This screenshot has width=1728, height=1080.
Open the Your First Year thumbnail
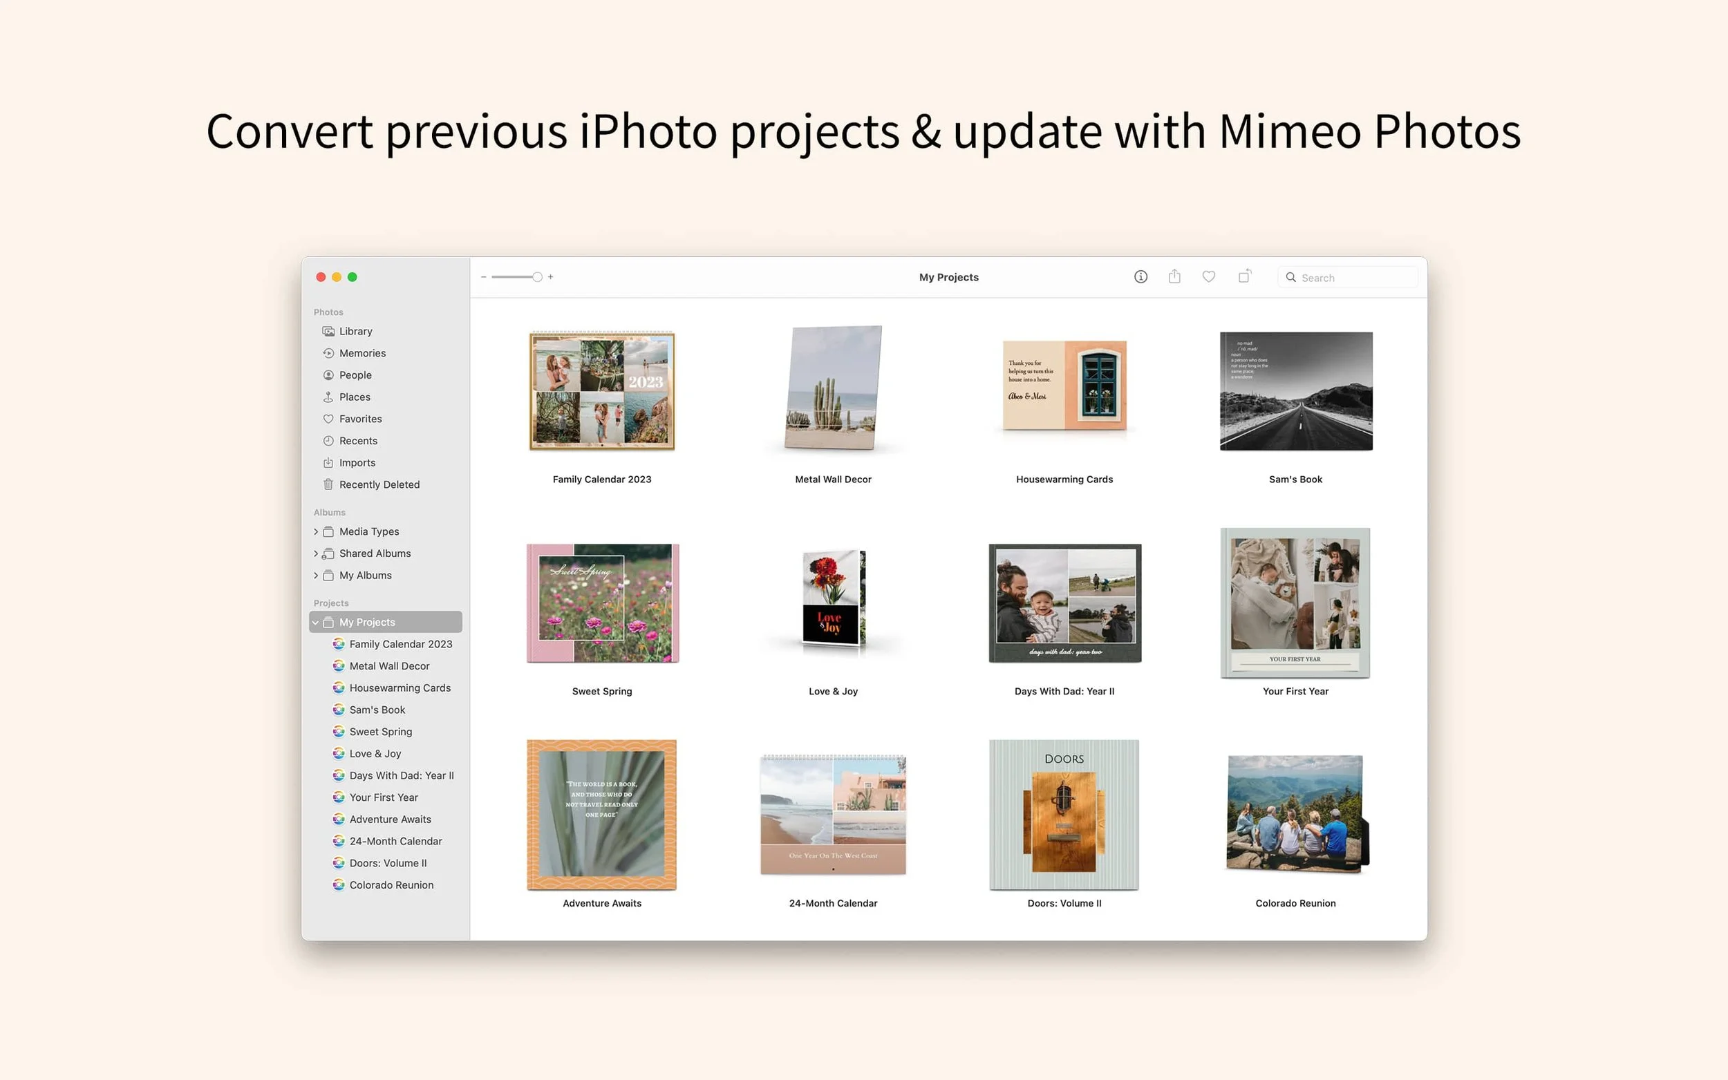(x=1295, y=603)
